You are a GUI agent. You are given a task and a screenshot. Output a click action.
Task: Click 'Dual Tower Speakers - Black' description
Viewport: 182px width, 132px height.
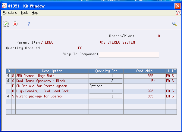point(41,81)
